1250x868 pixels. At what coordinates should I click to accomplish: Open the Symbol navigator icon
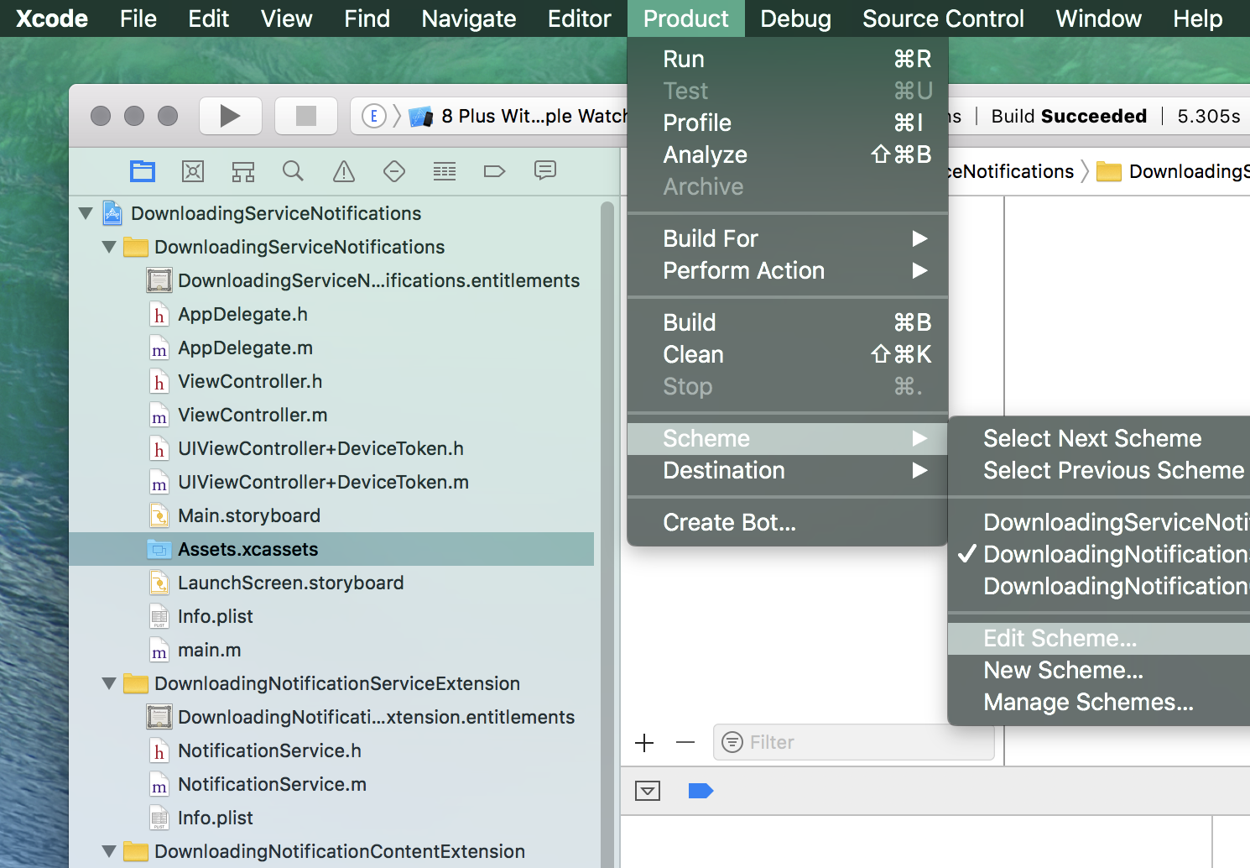click(x=193, y=171)
